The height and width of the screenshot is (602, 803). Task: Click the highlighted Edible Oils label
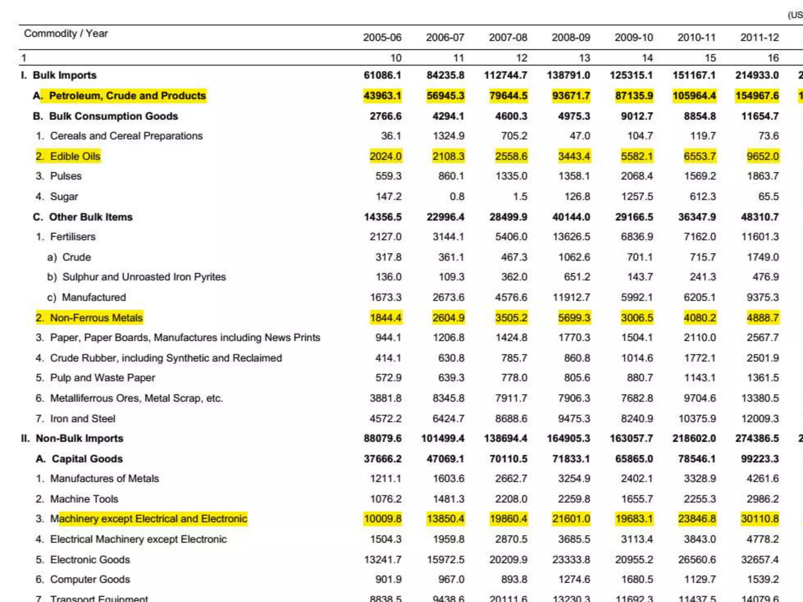point(75,156)
